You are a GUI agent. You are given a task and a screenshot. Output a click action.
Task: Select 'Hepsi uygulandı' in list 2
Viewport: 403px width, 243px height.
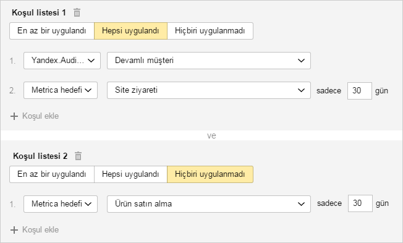[130, 174]
